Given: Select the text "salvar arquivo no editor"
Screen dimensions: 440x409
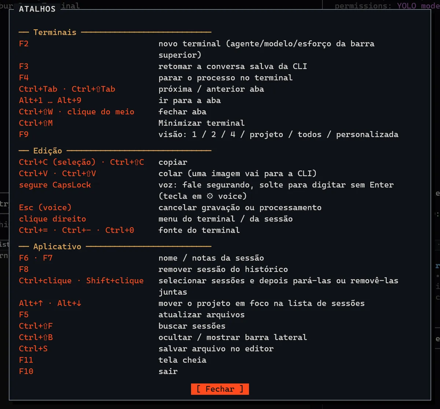Looking at the screenshot, I should (x=216, y=349).
